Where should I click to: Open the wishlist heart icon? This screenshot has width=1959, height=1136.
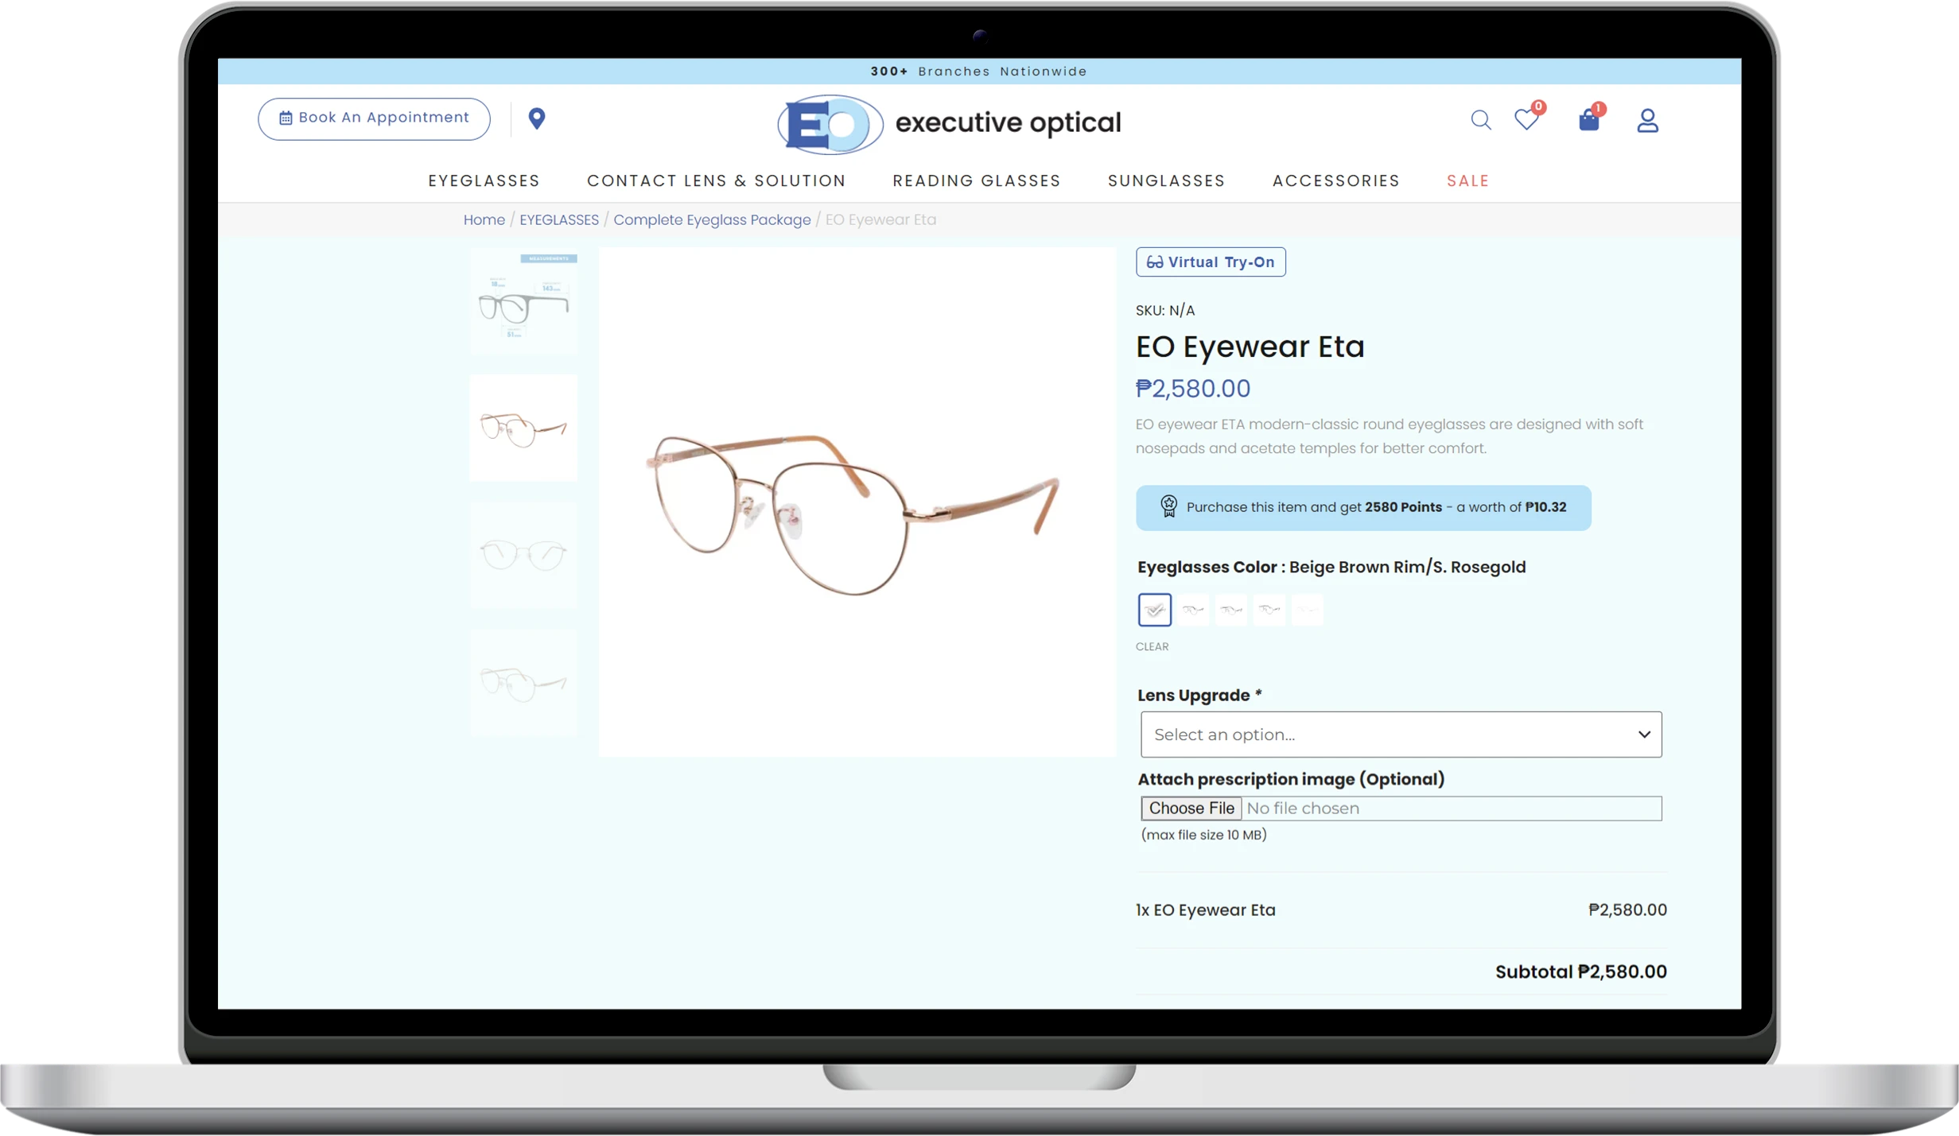pyautogui.click(x=1526, y=119)
